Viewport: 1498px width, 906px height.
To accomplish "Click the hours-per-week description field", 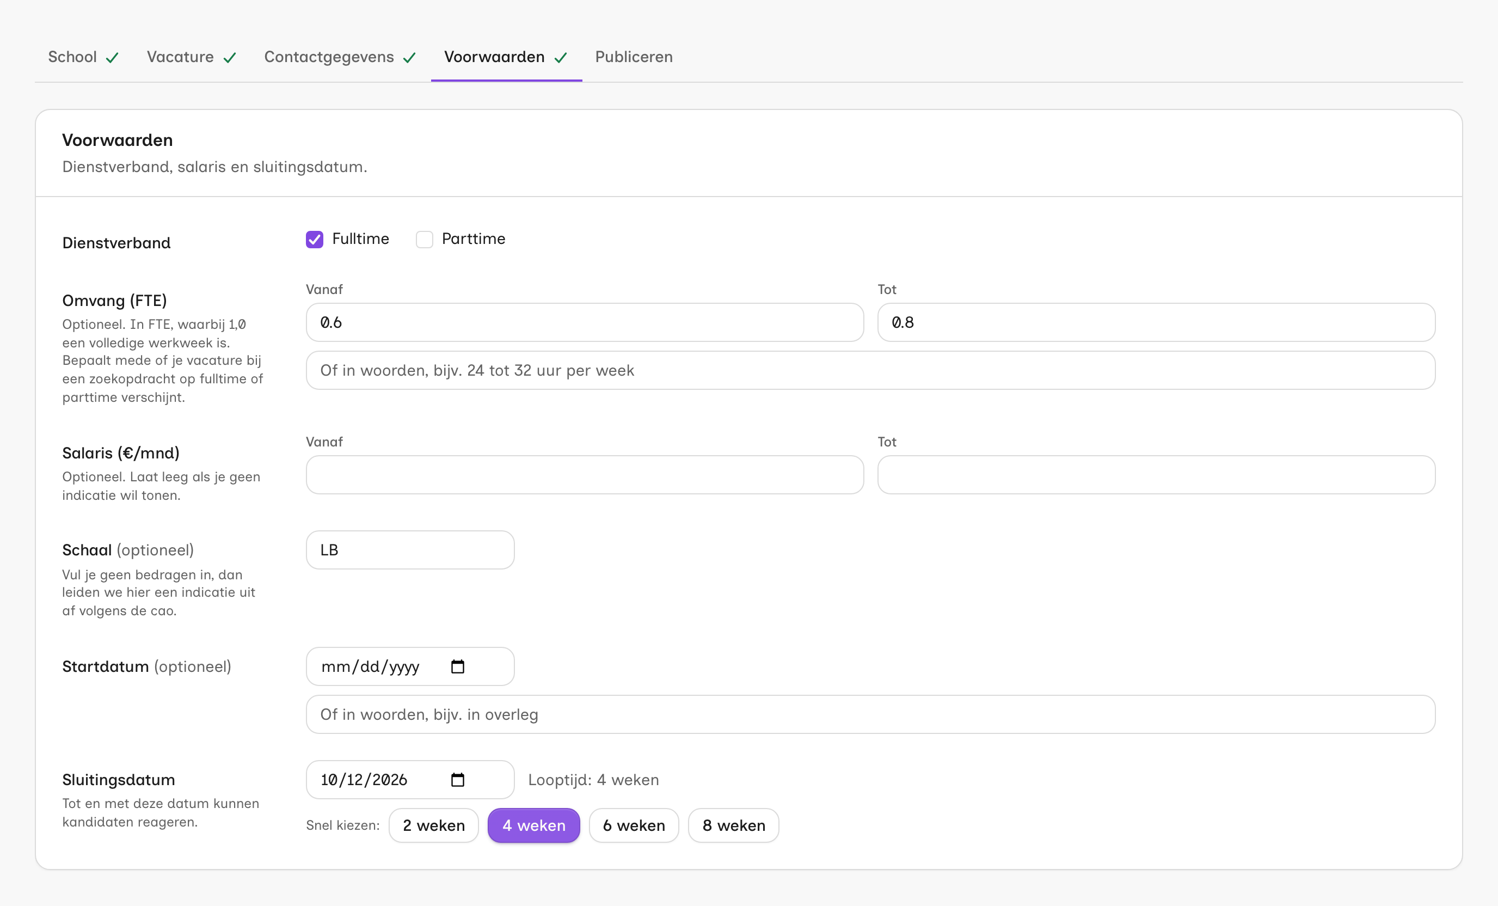I will tap(870, 370).
